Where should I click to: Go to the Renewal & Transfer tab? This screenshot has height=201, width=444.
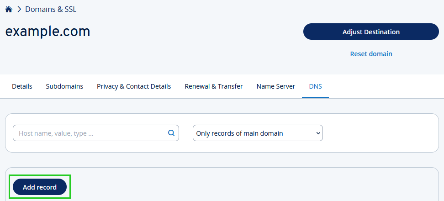(213, 86)
